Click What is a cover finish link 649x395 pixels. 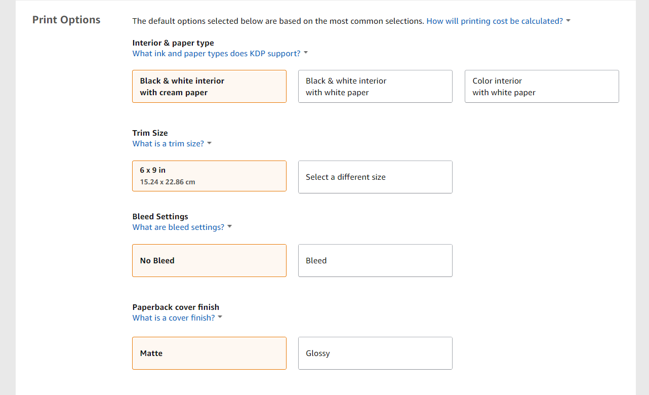tap(174, 318)
